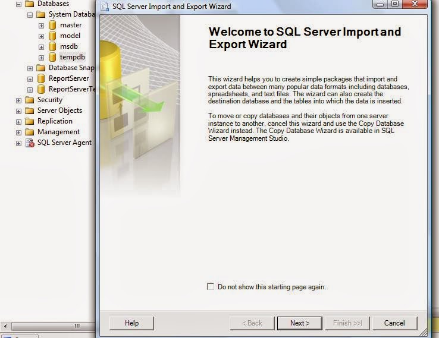Expand the Server Objects node

click(18, 111)
